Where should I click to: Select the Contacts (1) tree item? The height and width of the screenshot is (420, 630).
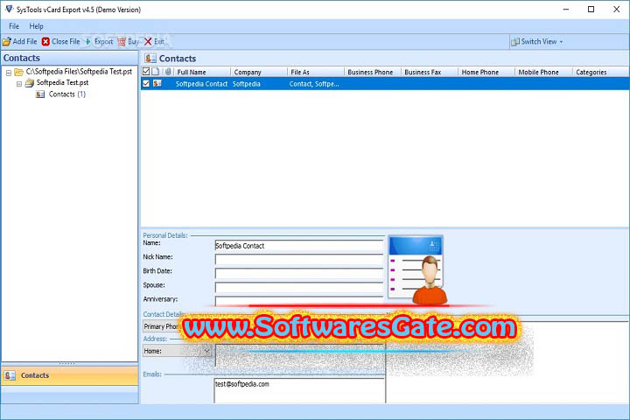coord(67,94)
